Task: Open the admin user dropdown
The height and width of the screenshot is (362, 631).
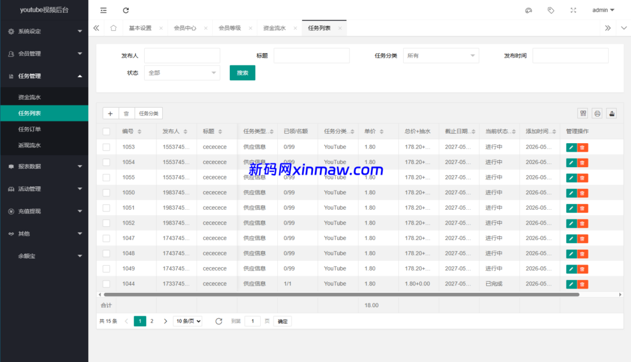Action: click(x=603, y=10)
